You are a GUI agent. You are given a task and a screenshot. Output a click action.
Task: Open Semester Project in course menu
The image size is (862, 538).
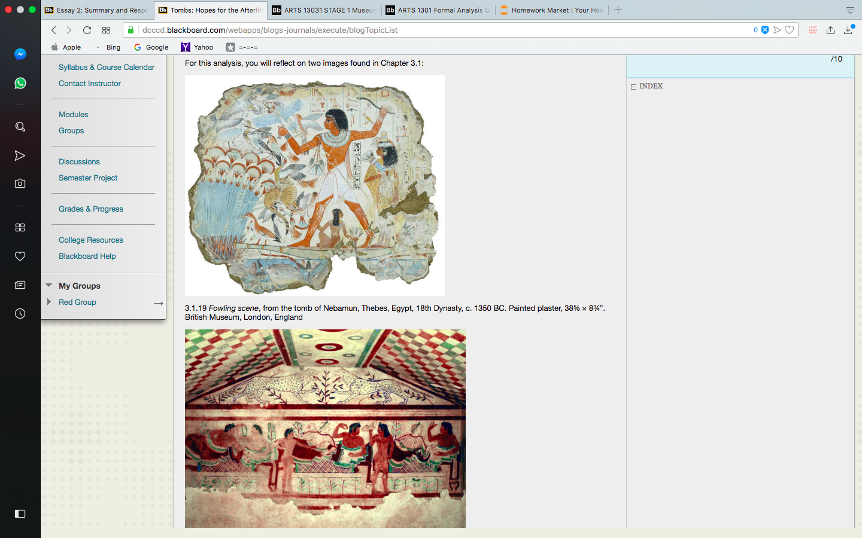(x=88, y=178)
